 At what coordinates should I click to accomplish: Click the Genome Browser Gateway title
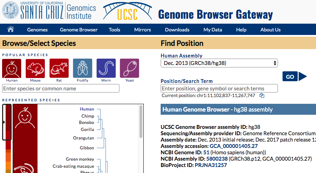216,14
